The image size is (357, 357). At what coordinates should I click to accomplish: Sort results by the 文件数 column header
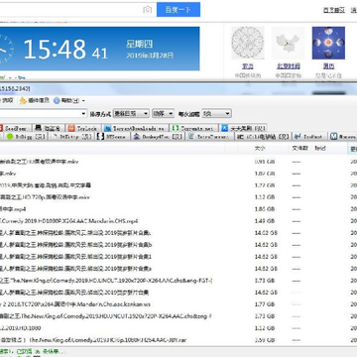point(299,148)
